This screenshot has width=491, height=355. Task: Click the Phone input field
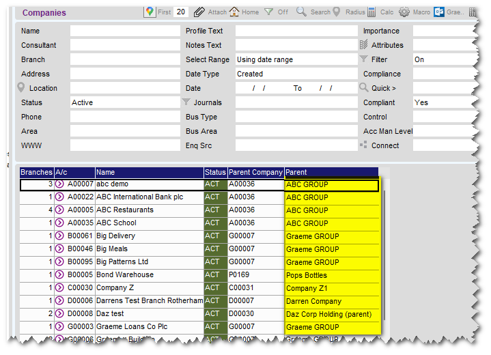pyautogui.click(x=125, y=117)
